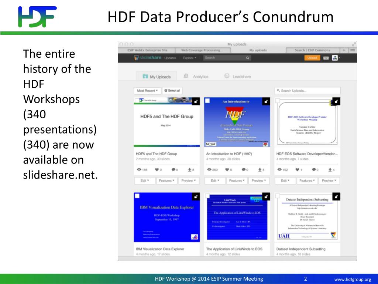
Task: Click heart icon for HDF-EOS Software Developer card
Action: tap(297, 169)
